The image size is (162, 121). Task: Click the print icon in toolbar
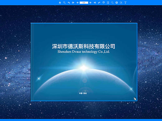pyautogui.click(x=103, y=2)
